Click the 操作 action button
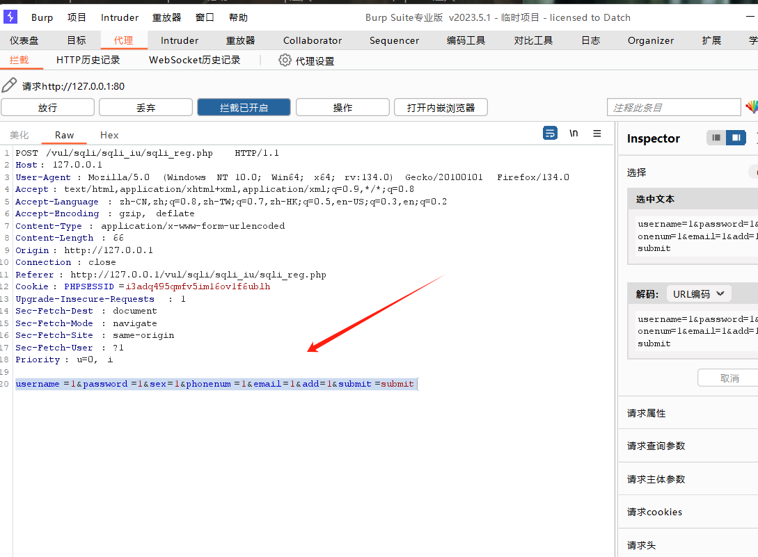The height and width of the screenshot is (557, 758). [x=342, y=107]
